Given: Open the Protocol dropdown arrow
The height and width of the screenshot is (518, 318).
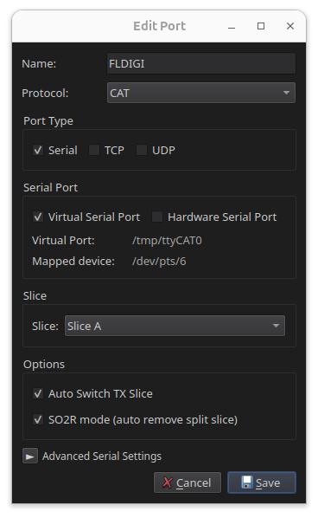Looking at the screenshot, I should point(286,93).
